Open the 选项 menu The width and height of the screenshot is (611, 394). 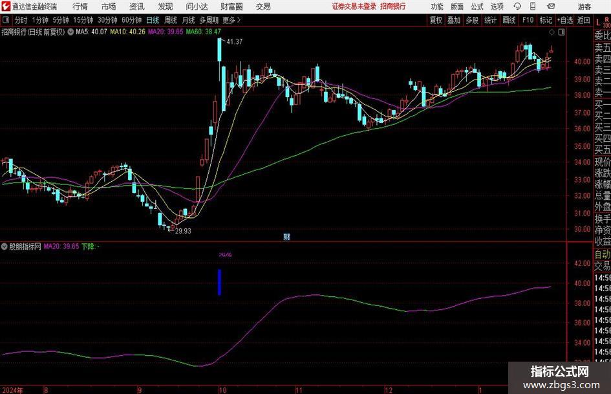tap(497, 6)
